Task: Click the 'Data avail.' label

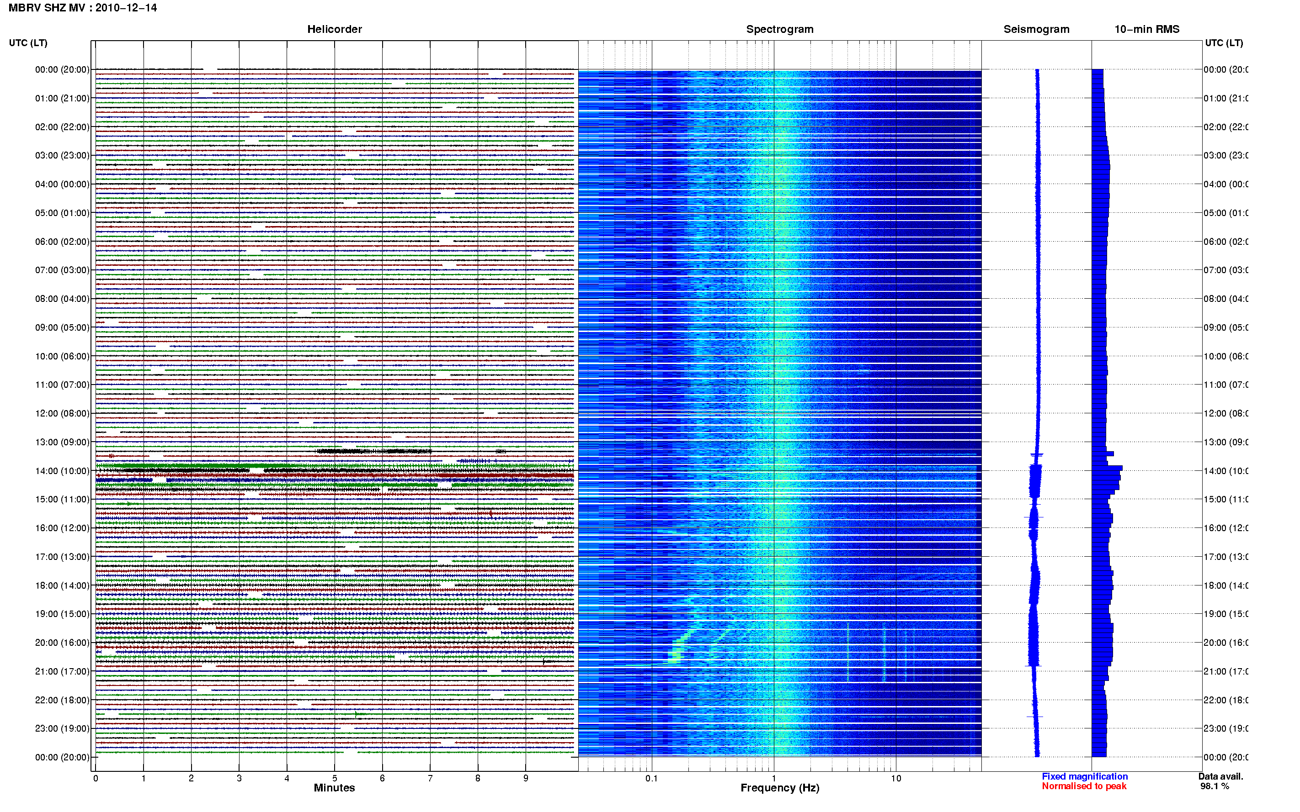Action: pyautogui.click(x=1220, y=776)
